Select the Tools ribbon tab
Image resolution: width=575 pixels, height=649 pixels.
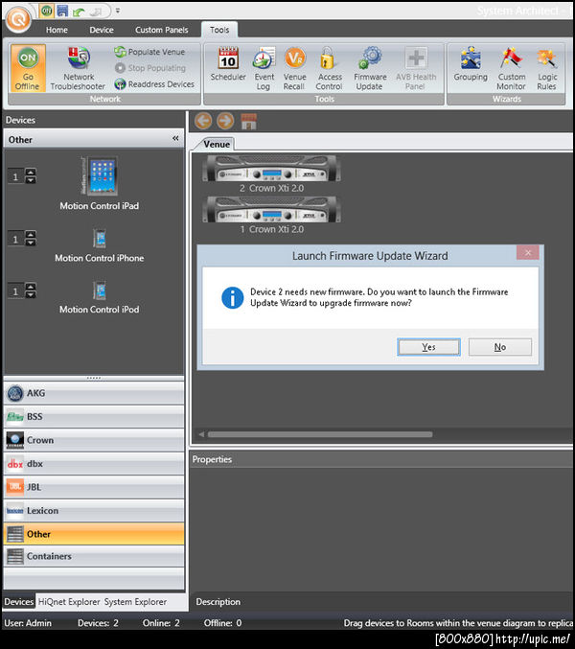tap(219, 30)
